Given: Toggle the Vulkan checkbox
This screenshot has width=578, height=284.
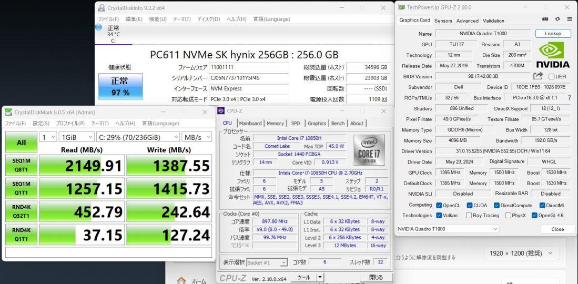Looking at the screenshot, I should [x=439, y=215].
